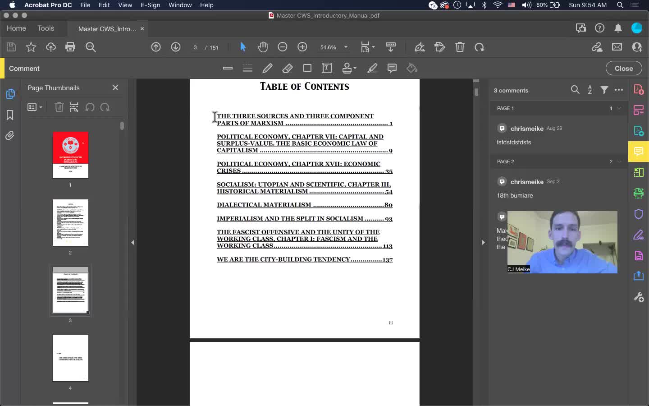Viewport: 649px width, 406px height.
Task: Switch to the Home tab
Action: pyautogui.click(x=16, y=28)
